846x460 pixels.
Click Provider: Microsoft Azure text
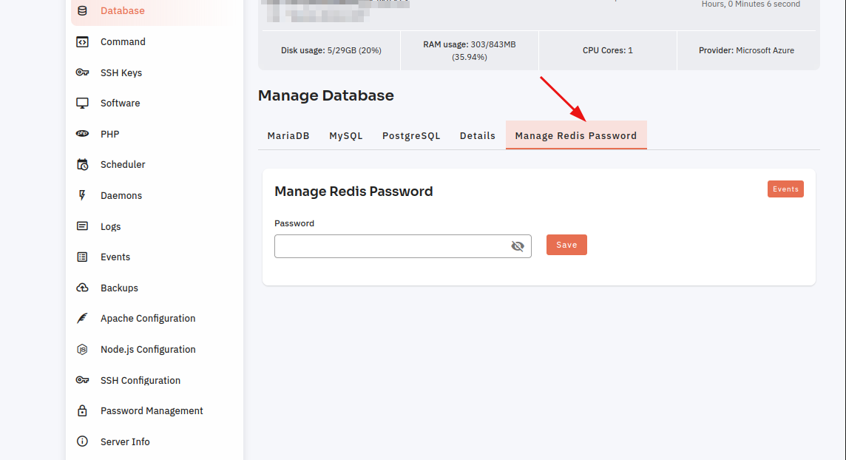pyautogui.click(x=746, y=51)
